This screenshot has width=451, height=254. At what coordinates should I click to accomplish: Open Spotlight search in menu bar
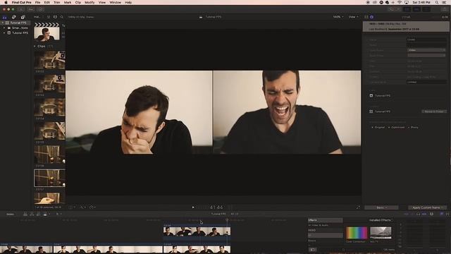tap(437, 2)
